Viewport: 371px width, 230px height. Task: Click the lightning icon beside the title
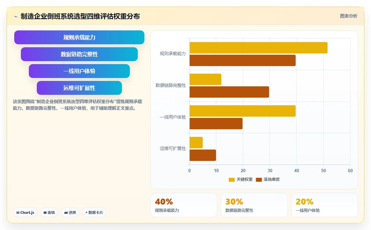(x=16, y=17)
